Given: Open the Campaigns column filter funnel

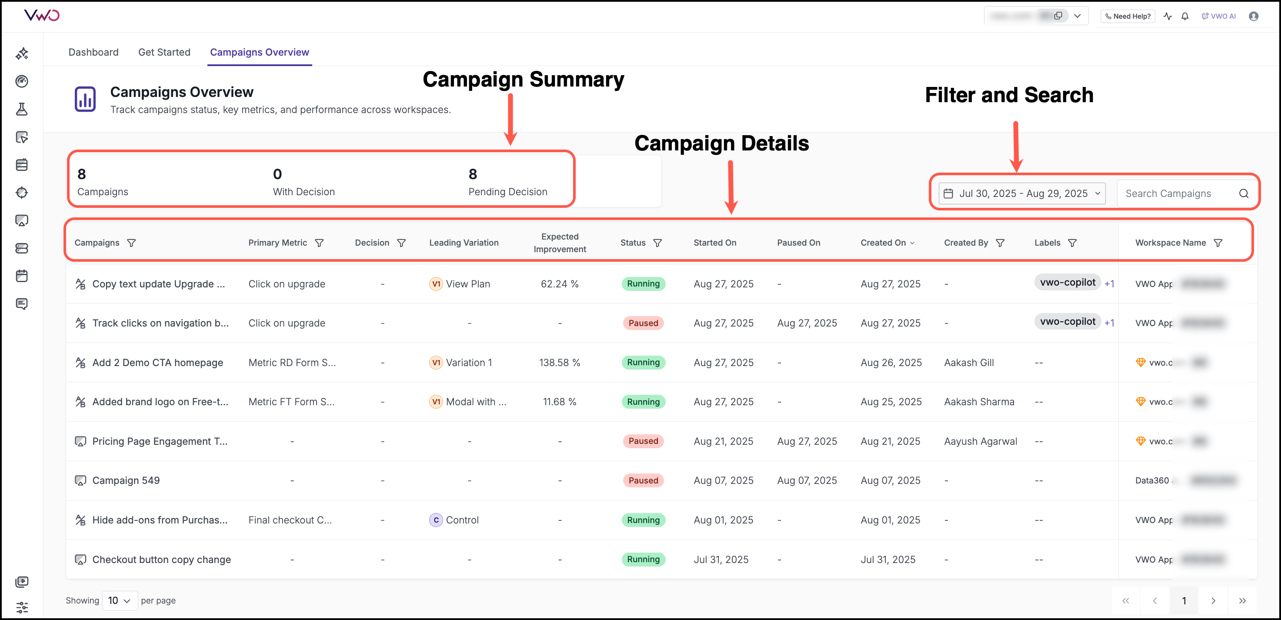Looking at the screenshot, I should [x=131, y=243].
